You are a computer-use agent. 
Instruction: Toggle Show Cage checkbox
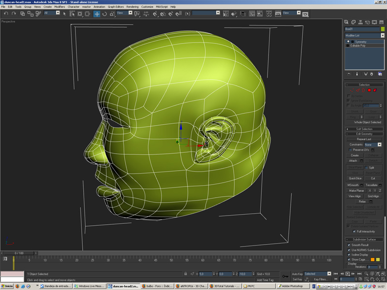[349, 260]
